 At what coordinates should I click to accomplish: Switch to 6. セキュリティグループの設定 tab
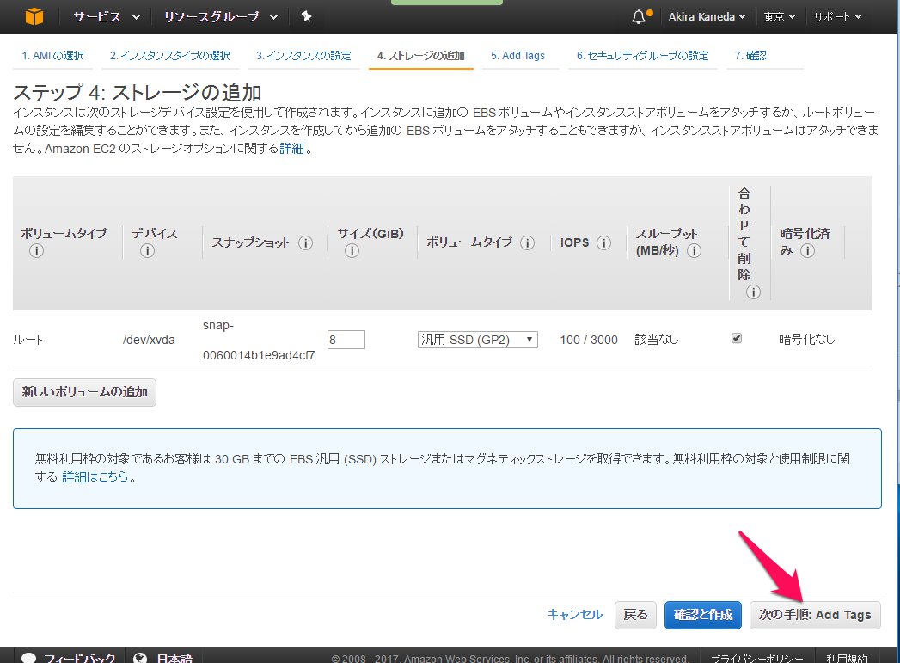[642, 56]
